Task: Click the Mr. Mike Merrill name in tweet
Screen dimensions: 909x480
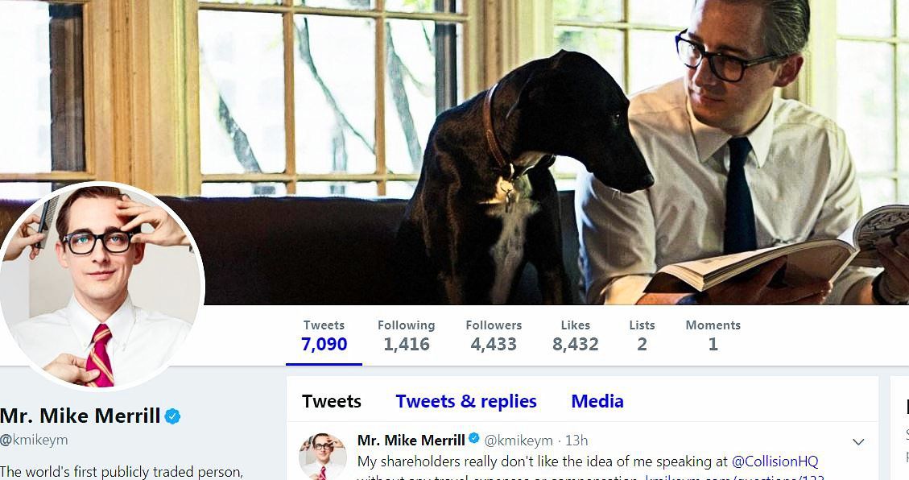Action: 411,440
